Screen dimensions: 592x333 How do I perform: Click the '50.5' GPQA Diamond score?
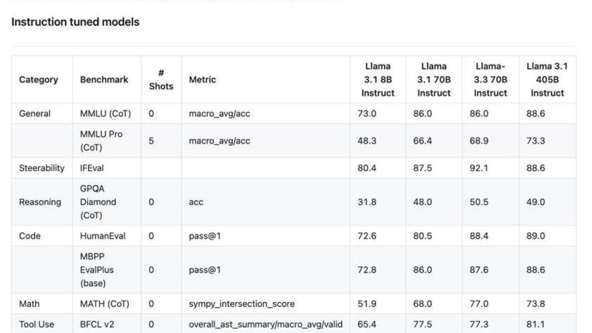479,202
